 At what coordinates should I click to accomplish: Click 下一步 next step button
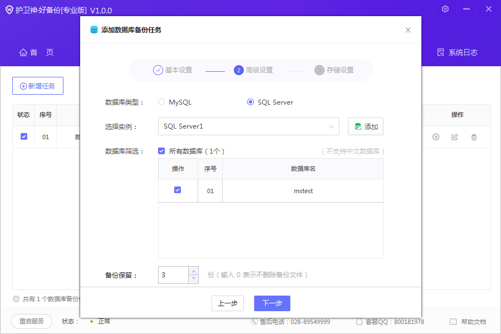(272, 303)
